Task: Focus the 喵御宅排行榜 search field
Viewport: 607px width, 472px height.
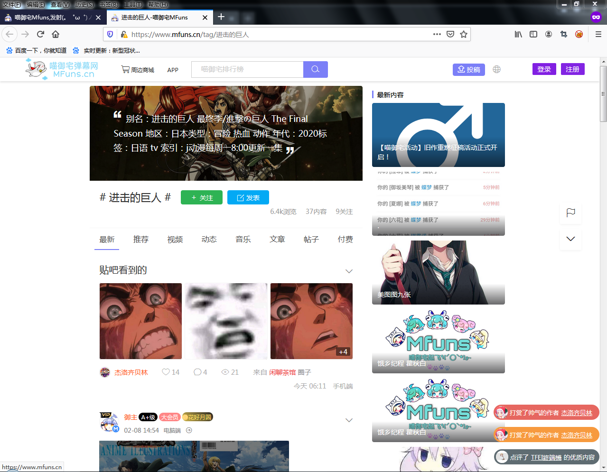Action: tap(247, 69)
